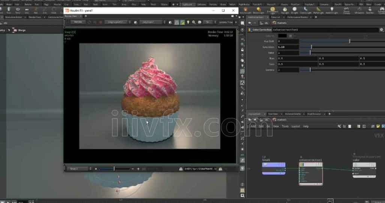385x203 pixels.
Task: Click the Value slider handle
Action: click(x=310, y=52)
